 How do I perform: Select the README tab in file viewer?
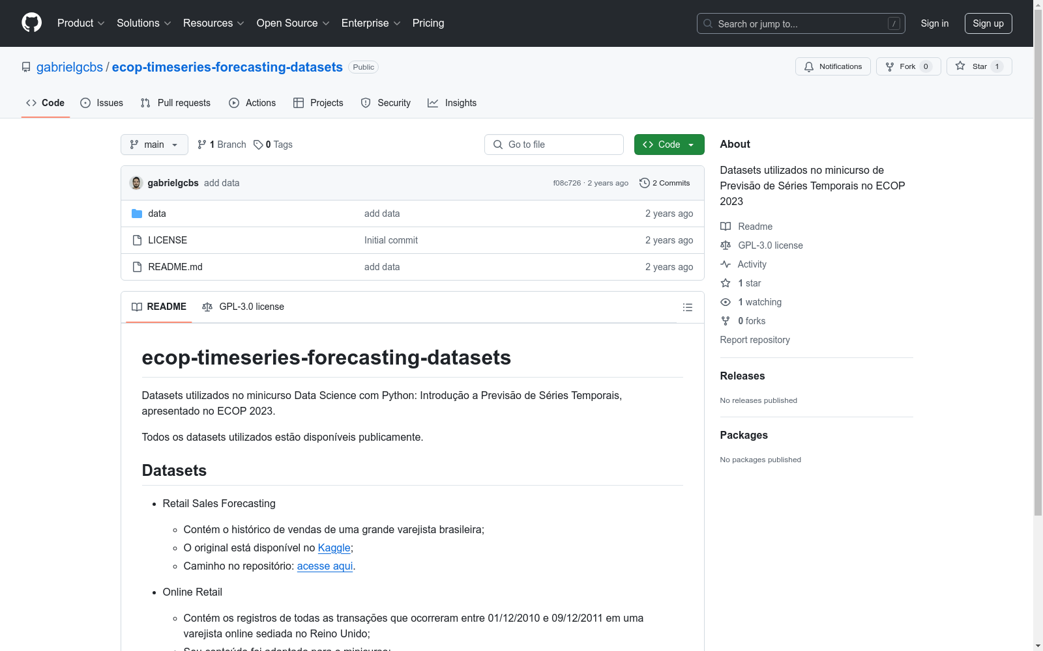click(159, 307)
